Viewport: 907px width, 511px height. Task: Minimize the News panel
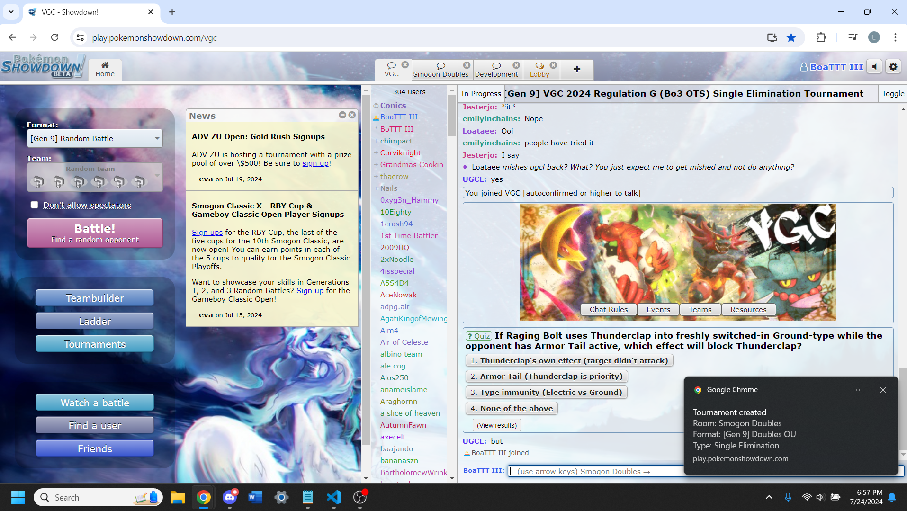coord(342,115)
